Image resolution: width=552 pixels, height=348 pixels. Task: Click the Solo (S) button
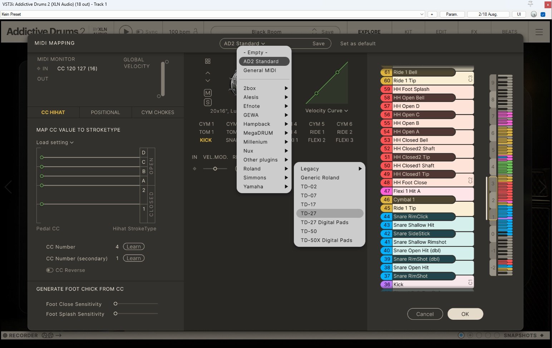point(208,102)
